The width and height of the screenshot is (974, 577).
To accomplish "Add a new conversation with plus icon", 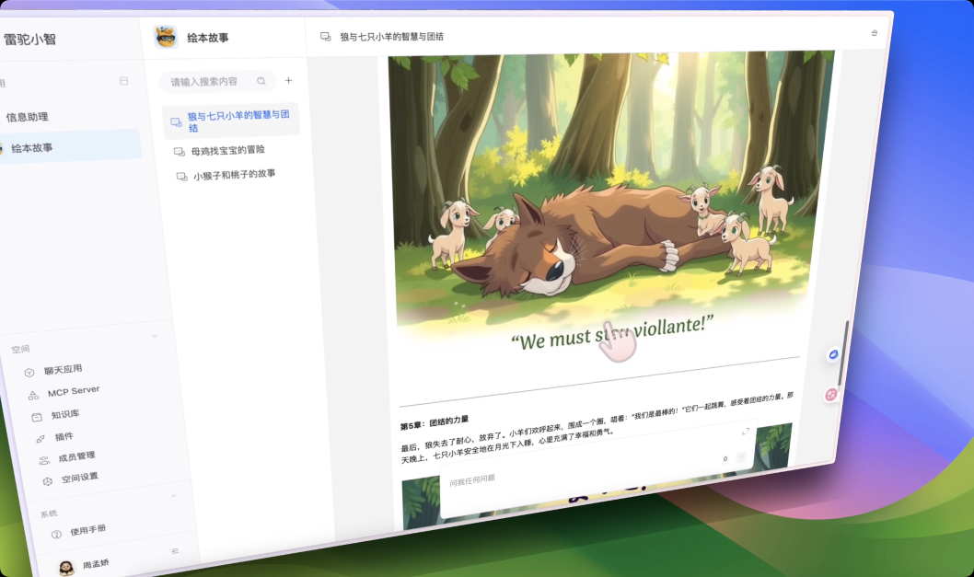I will [288, 80].
